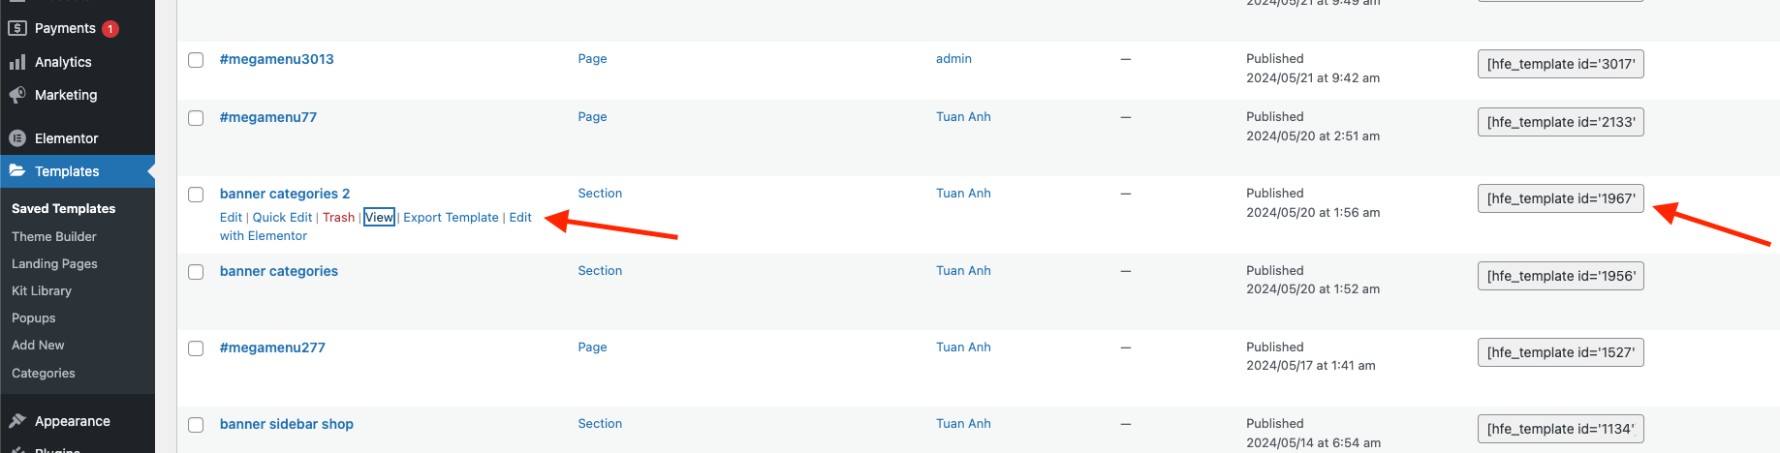The height and width of the screenshot is (453, 1780).
Task: Click the Payments notification badge
Action: (x=110, y=29)
